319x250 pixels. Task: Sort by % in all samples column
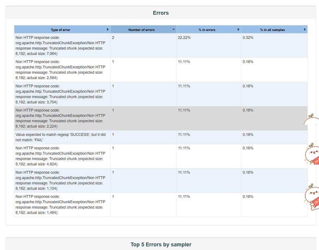[274, 29]
